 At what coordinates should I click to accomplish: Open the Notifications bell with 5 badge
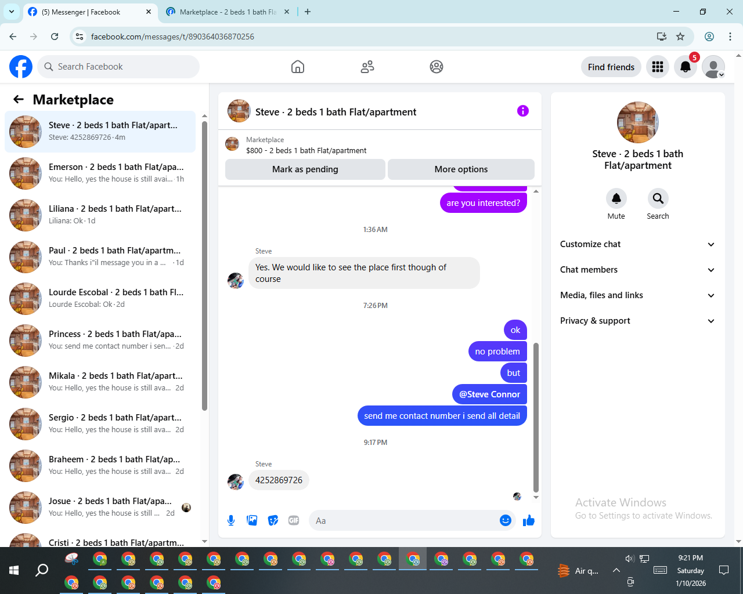point(686,67)
